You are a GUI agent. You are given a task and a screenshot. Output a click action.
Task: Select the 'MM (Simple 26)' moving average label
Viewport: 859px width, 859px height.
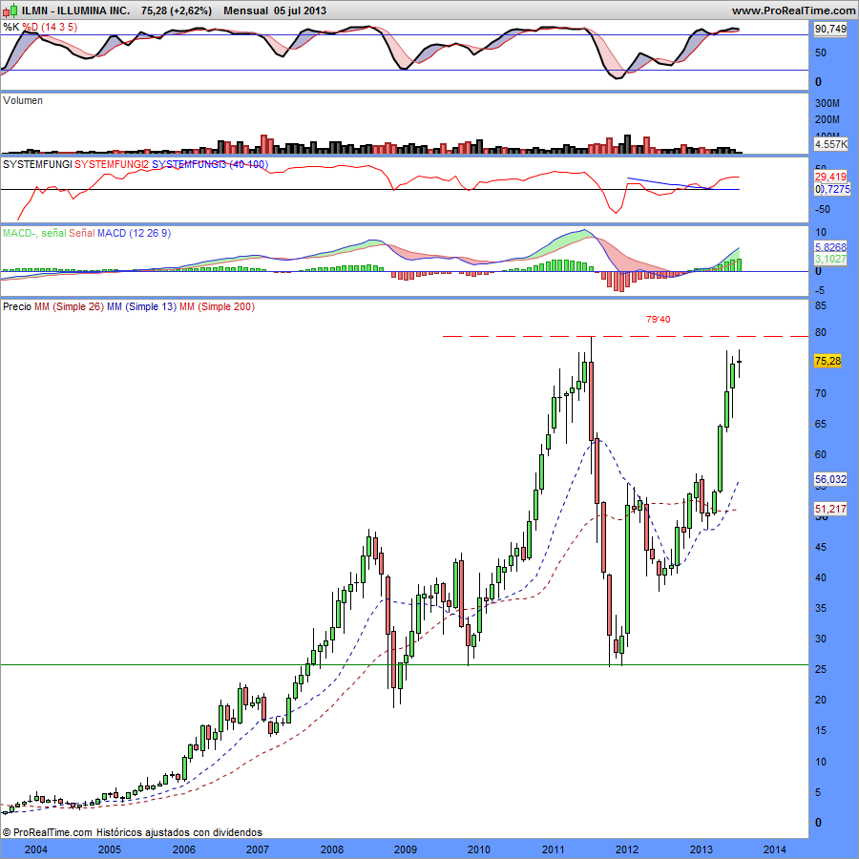coord(69,306)
